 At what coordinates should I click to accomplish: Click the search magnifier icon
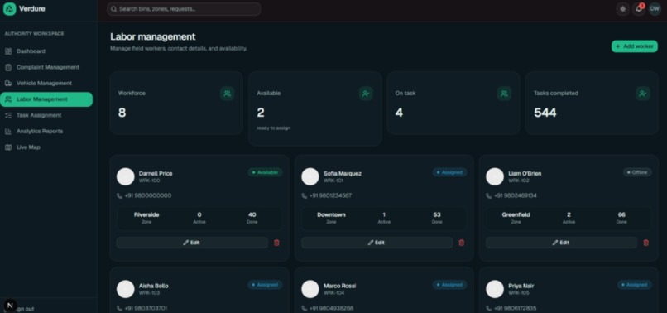click(114, 9)
